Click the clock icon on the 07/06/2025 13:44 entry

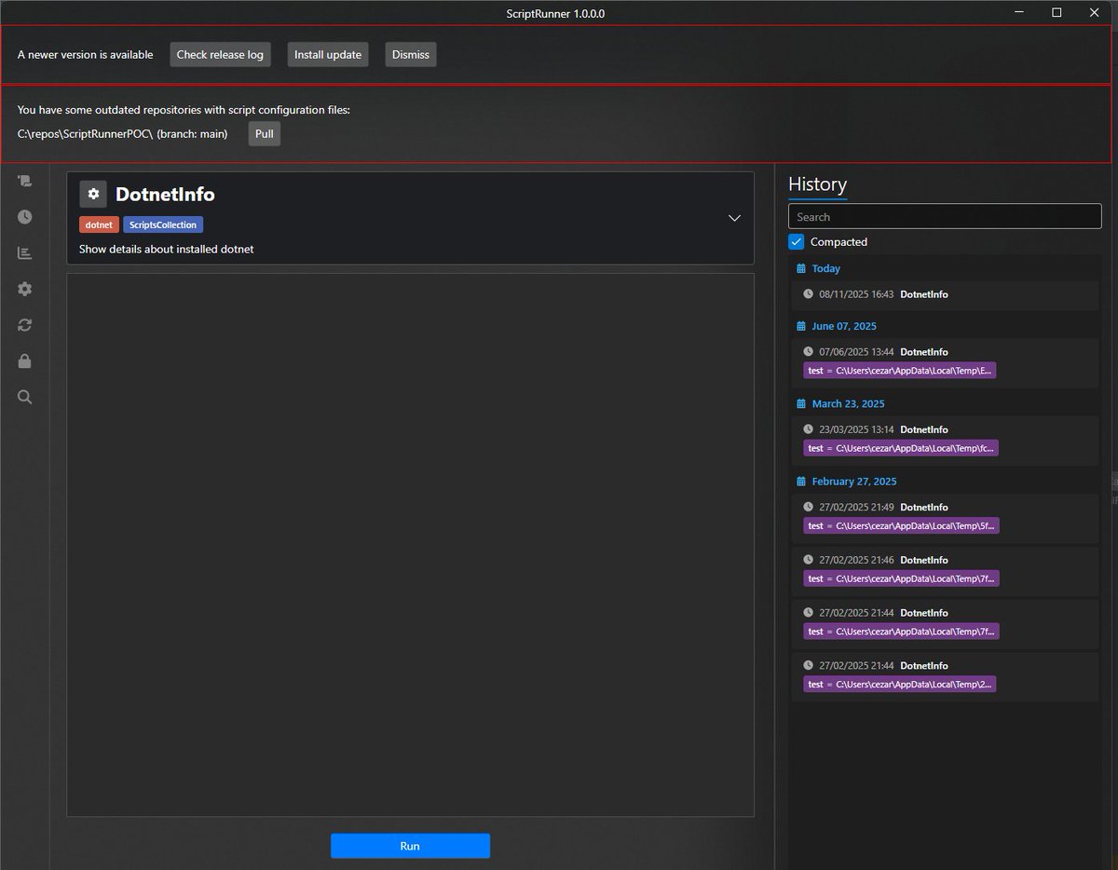[809, 352]
